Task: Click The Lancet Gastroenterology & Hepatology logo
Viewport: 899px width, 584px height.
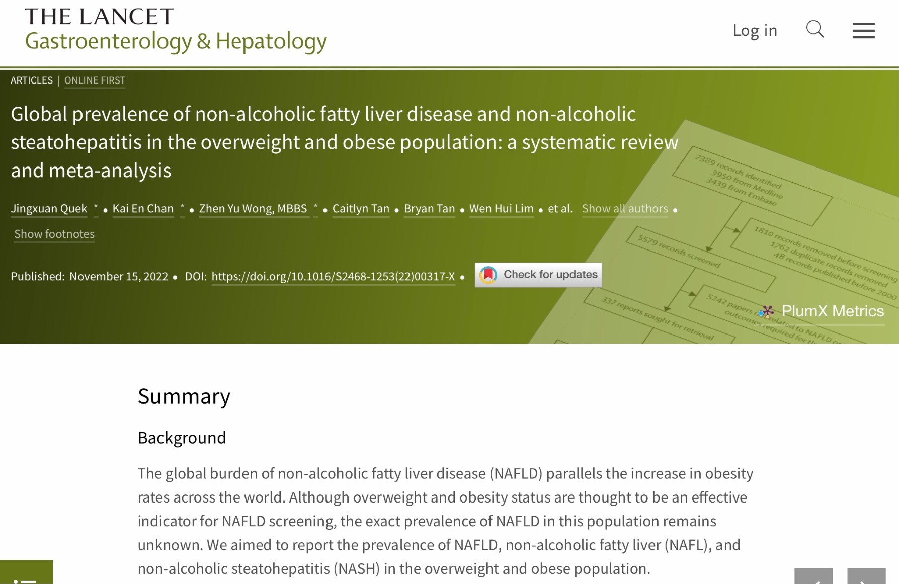Action: [x=176, y=30]
